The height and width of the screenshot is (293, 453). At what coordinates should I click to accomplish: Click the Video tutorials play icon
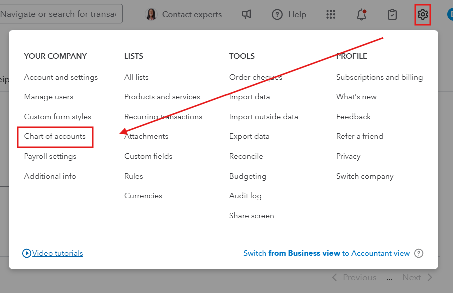27,253
